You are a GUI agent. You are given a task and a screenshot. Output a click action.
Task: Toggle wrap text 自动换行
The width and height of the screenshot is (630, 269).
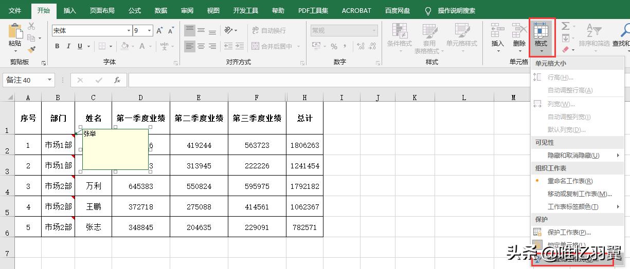(x=268, y=31)
